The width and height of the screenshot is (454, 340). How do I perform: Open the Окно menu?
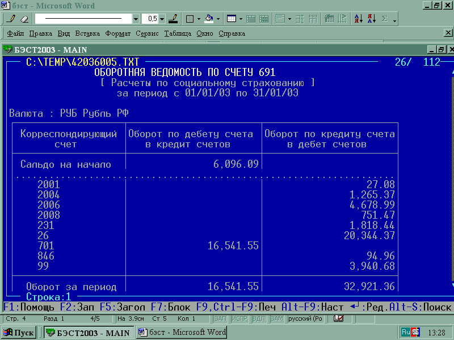tap(205, 33)
